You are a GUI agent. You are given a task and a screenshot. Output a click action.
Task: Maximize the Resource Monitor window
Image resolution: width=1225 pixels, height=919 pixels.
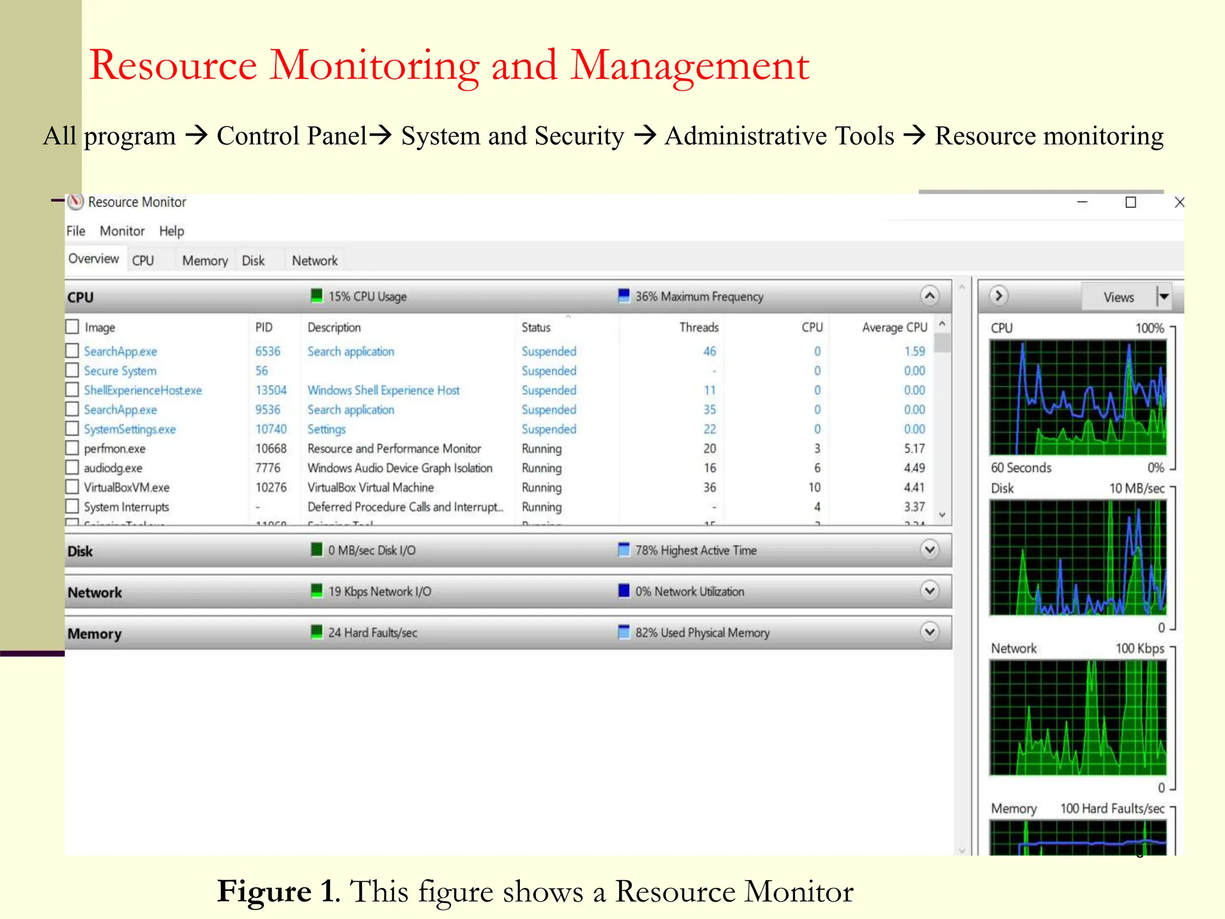tap(1130, 202)
